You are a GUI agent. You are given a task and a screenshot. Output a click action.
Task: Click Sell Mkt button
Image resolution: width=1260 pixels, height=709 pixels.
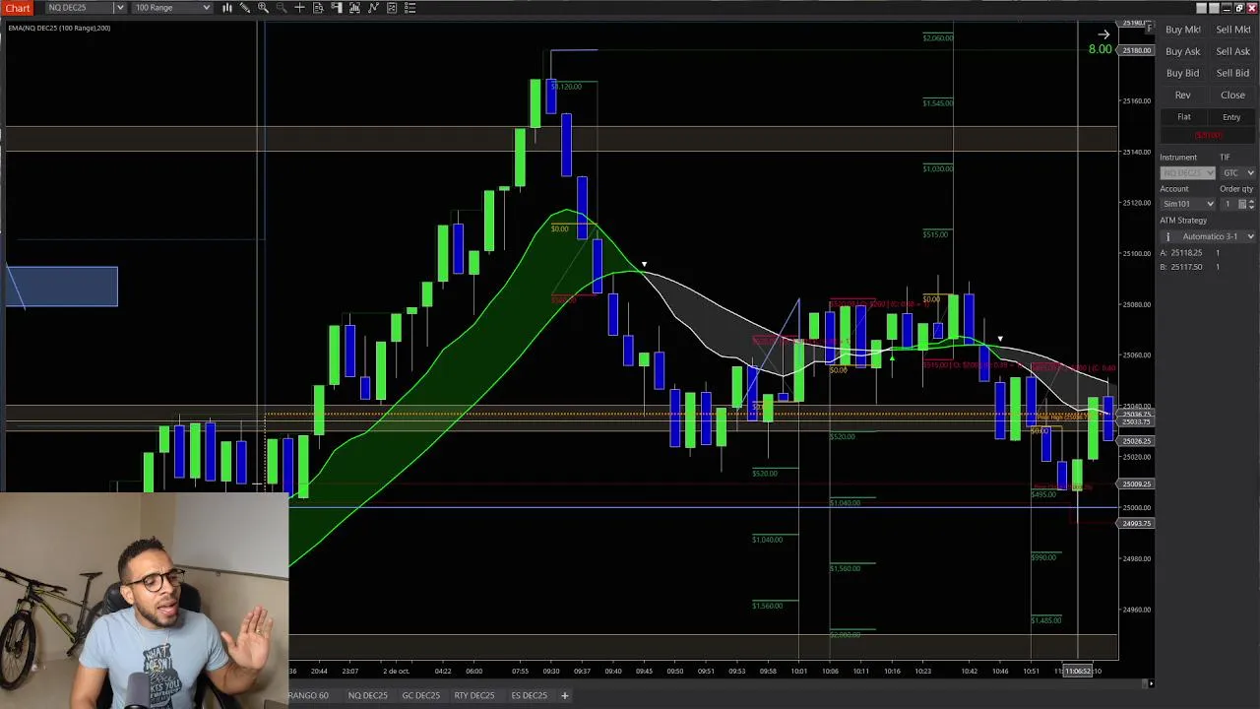(x=1233, y=30)
